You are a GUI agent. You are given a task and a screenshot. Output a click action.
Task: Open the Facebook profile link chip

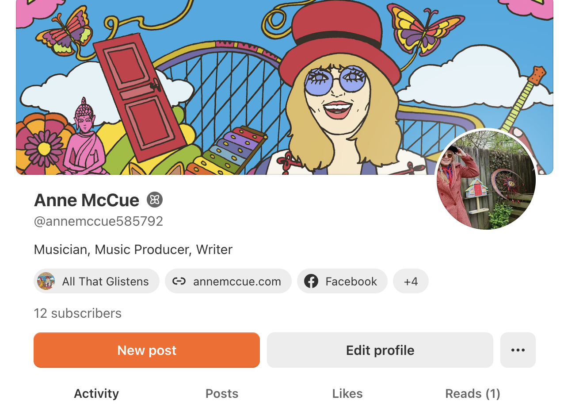342,281
